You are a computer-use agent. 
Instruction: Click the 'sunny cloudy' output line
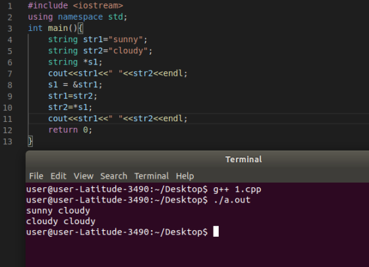(58, 210)
